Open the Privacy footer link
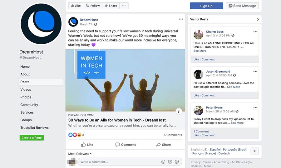Viewport: 281px width, 168px height. tap(195, 162)
